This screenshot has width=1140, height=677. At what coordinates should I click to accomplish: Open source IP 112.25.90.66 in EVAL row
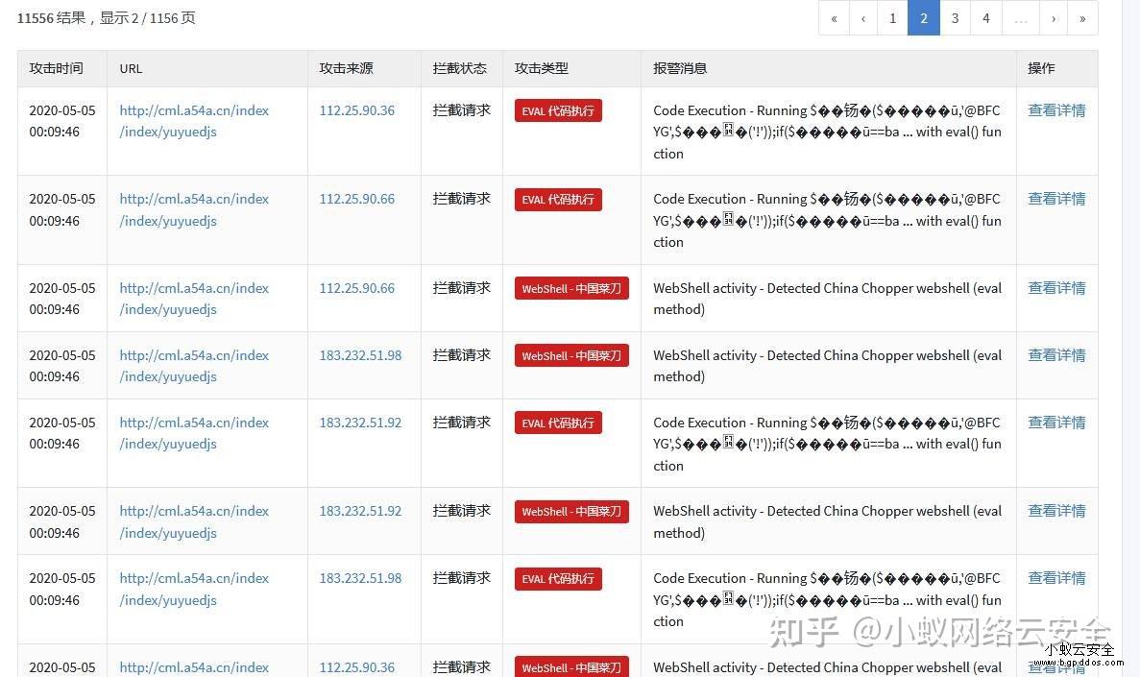[357, 199]
